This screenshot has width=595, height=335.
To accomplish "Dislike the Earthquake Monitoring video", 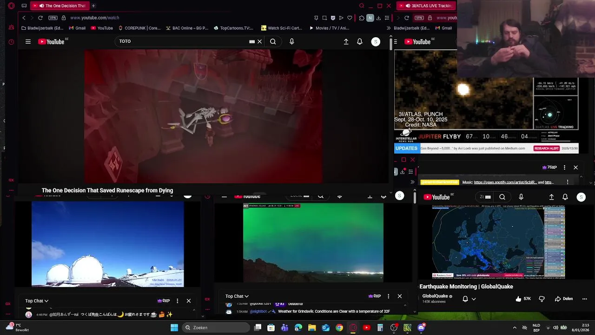I will (x=542, y=299).
